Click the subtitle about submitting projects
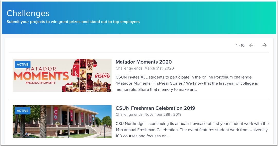Image resolution: width=278 pixels, height=146 pixels. (x=73, y=22)
